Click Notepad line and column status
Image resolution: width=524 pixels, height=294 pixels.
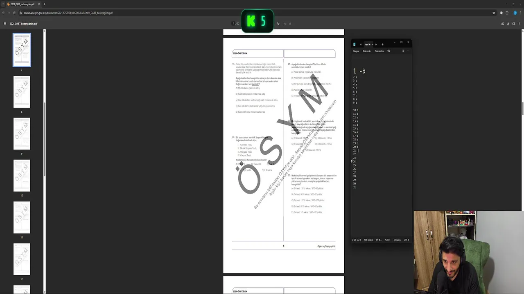pos(356,240)
